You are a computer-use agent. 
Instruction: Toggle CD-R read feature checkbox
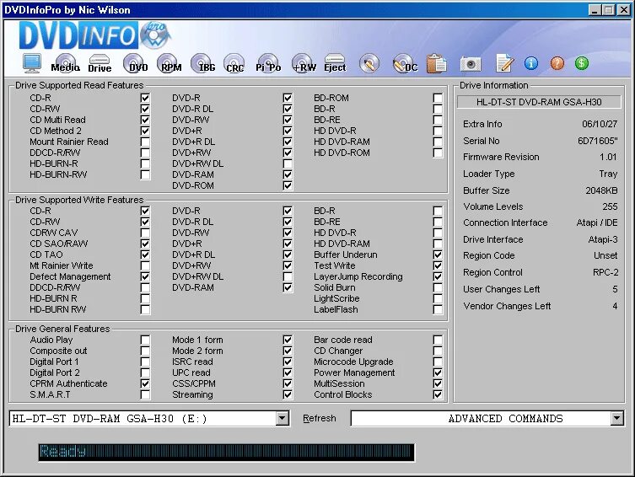pos(145,98)
